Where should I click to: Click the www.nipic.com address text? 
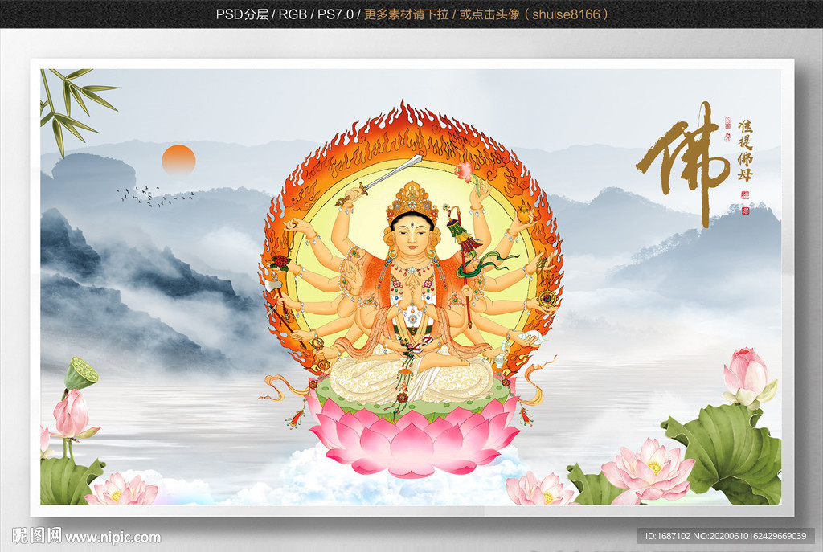pyautogui.click(x=113, y=537)
